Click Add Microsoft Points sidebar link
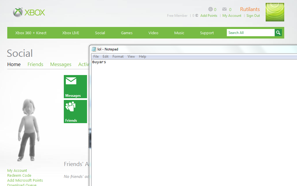The width and height of the screenshot is (297, 186). pyautogui.click(x=25, y=180)
